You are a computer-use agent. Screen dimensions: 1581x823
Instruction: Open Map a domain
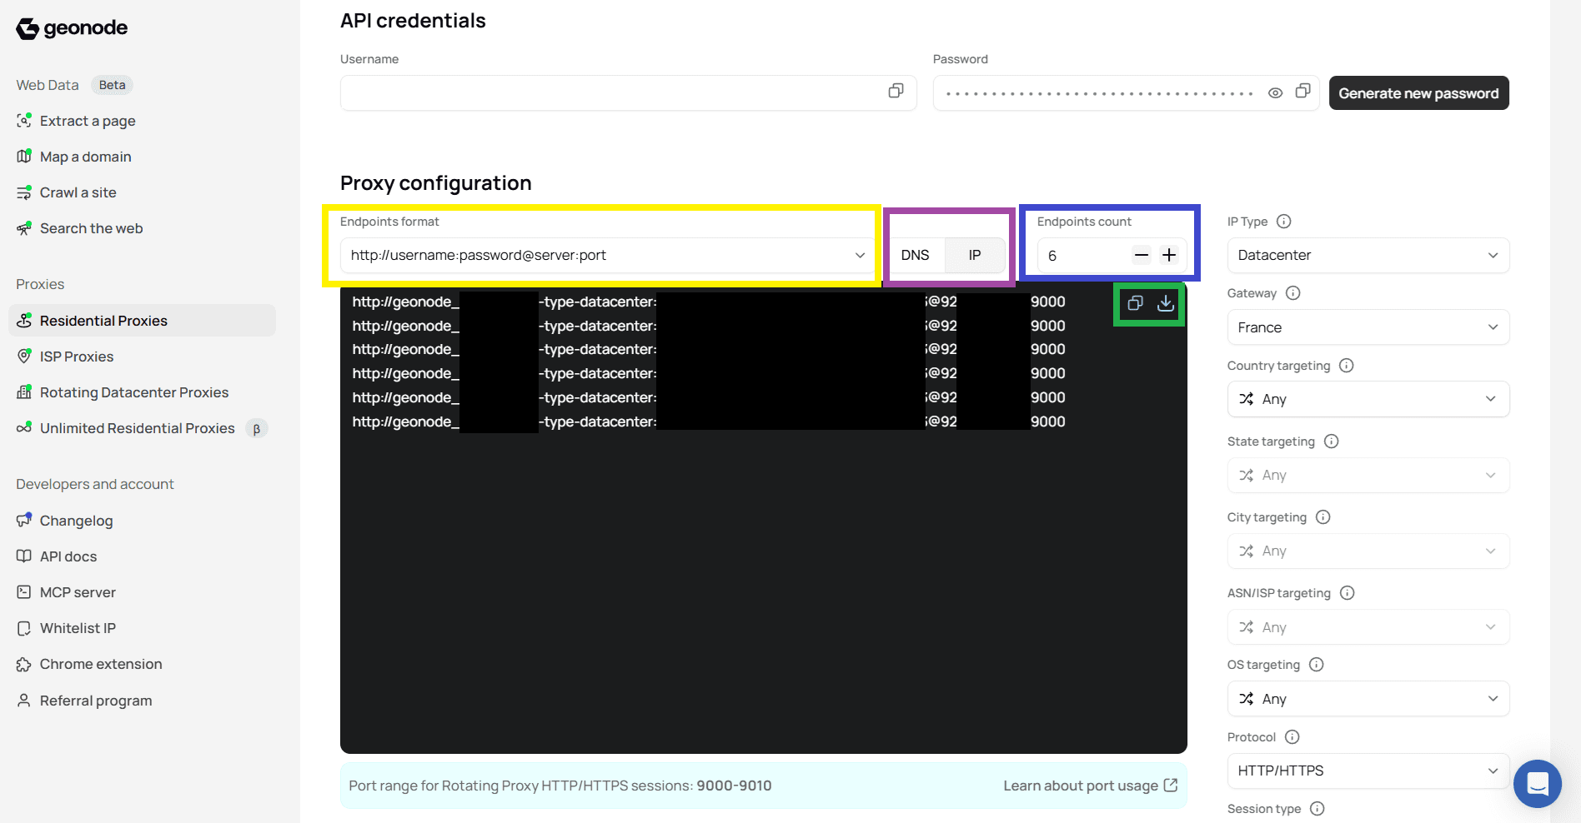pos(86,157)
